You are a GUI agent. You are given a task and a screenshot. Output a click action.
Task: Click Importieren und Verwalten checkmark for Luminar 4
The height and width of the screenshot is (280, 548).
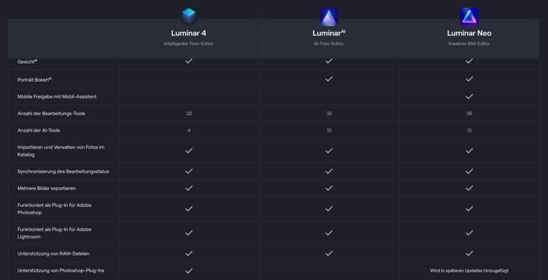coord(189,150)
